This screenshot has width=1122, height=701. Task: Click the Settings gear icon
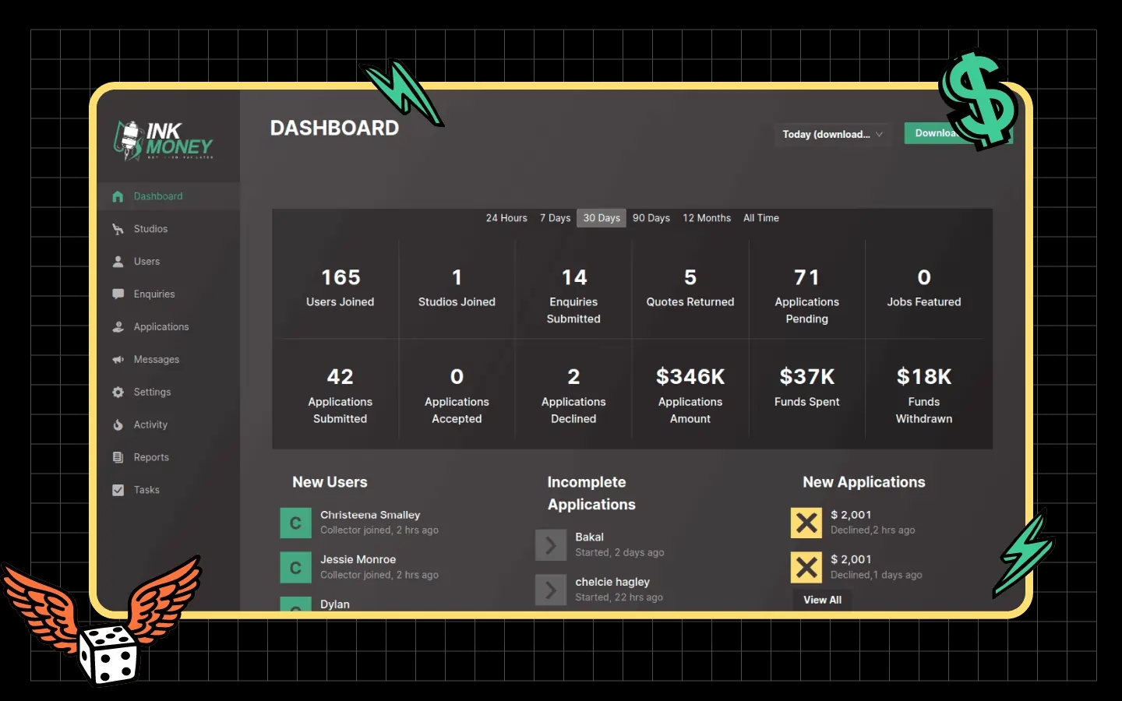[118, 393]
